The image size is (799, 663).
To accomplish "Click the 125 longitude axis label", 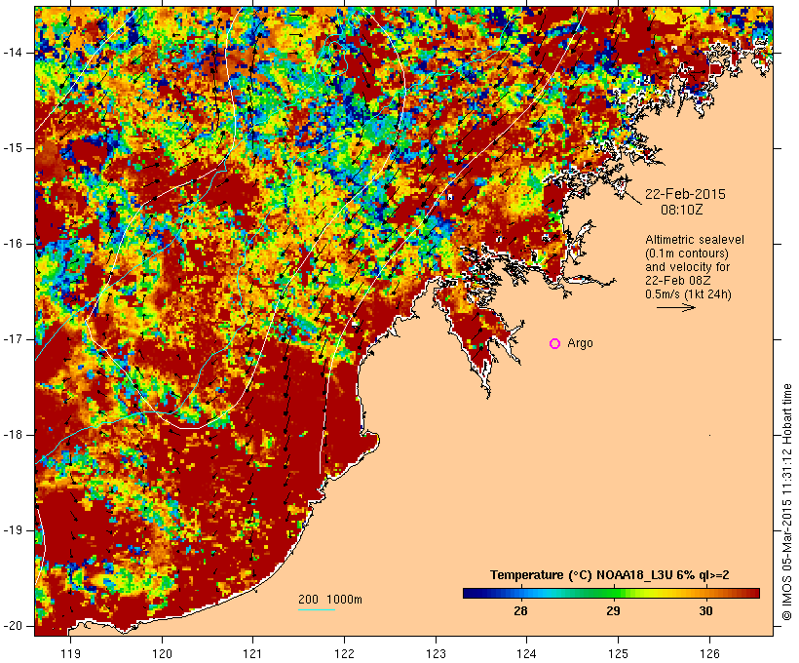I will [x=619, y=654].
